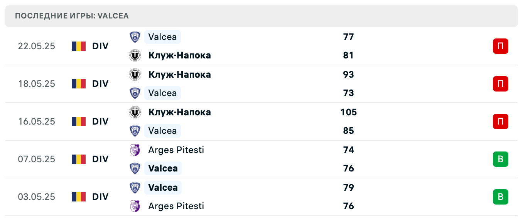This screenshot has width=523, height=223.
Task: Click green win badge for 07.05.25 game
Action: (x=500, y=159)
